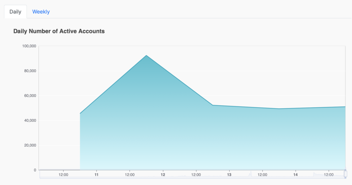
Task: Click the 100,000 y-axis label
Action: pos(29,46)
